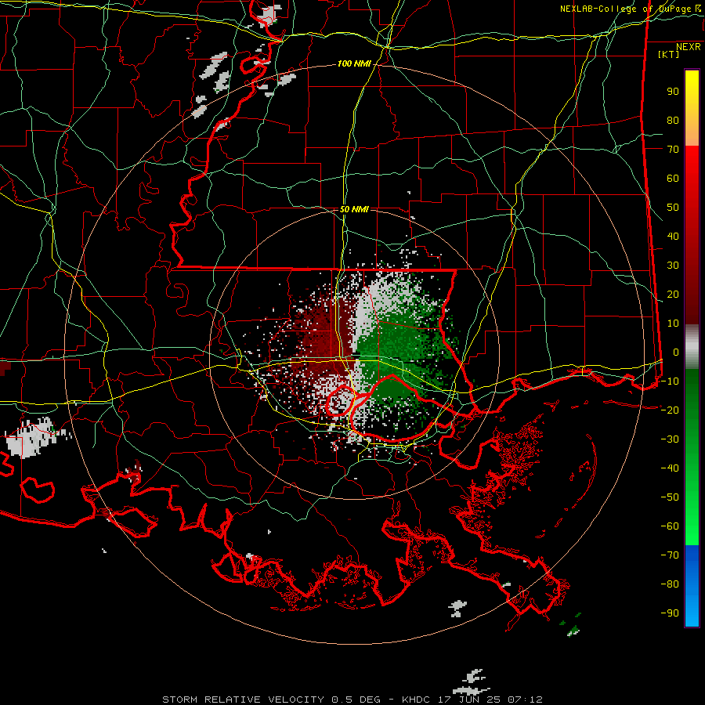Click the "100 NMI" range ring label
The image size is (705, 705).
[x=354, y=64]
